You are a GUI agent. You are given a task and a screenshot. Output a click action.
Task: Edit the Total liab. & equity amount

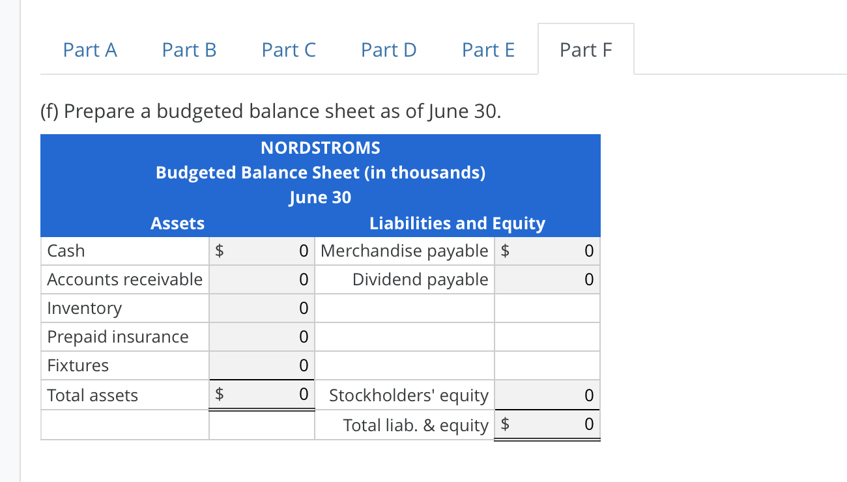pos(547,425)
